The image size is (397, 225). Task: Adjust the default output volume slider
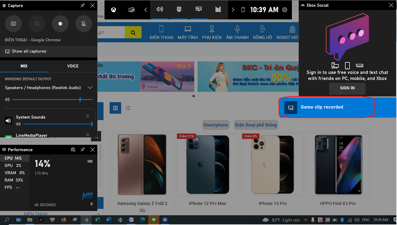[x=52, y=100]
